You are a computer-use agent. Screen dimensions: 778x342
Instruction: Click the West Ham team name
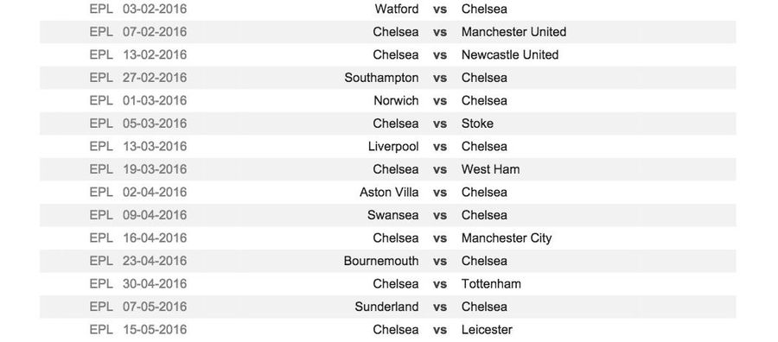(491, 169)
